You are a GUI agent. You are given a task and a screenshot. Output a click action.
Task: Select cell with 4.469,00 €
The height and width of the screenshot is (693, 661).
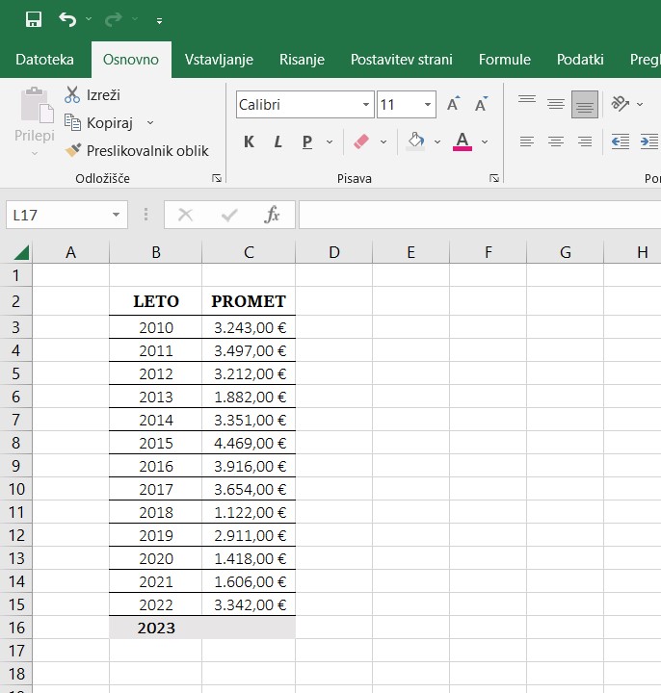point(249,443)
